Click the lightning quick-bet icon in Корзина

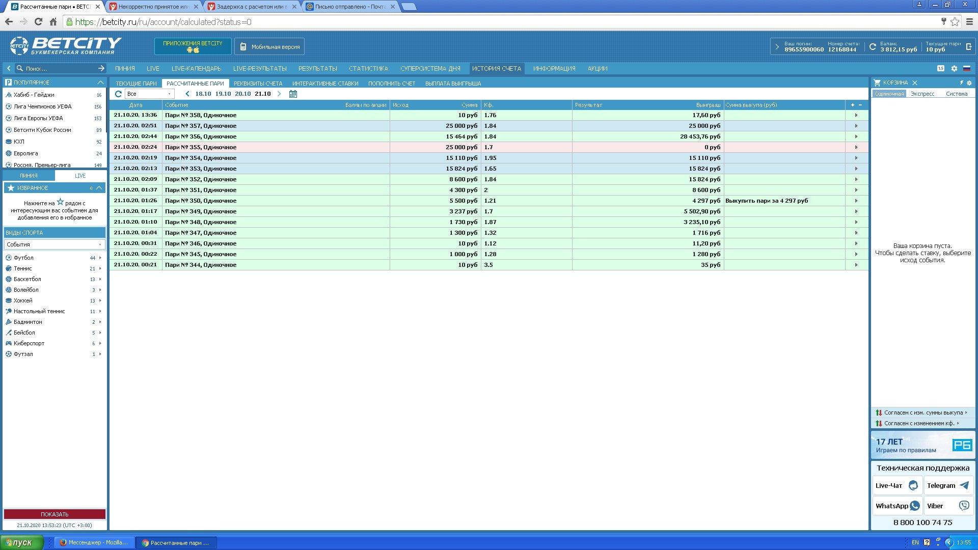click(962, 82)
